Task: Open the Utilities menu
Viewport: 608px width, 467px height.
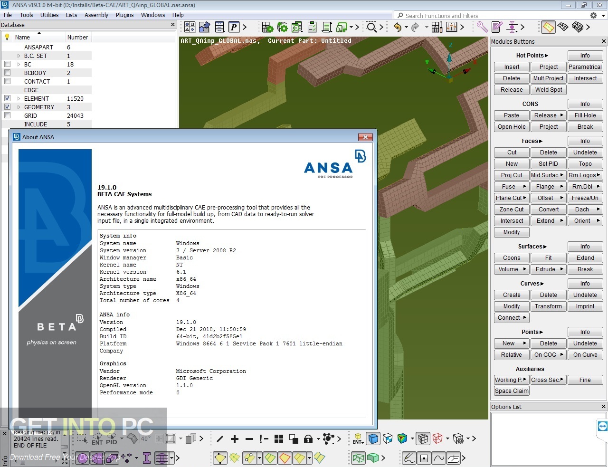Action: [x=49, y=15]
